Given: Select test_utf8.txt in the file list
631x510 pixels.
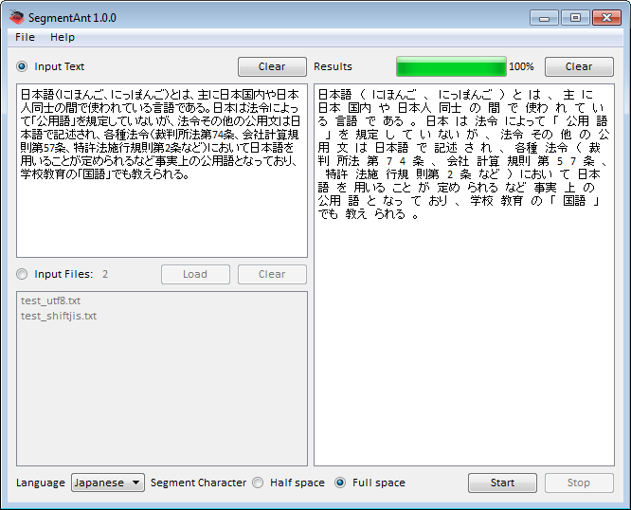Looking at the screenshot, I should (50, 301).
